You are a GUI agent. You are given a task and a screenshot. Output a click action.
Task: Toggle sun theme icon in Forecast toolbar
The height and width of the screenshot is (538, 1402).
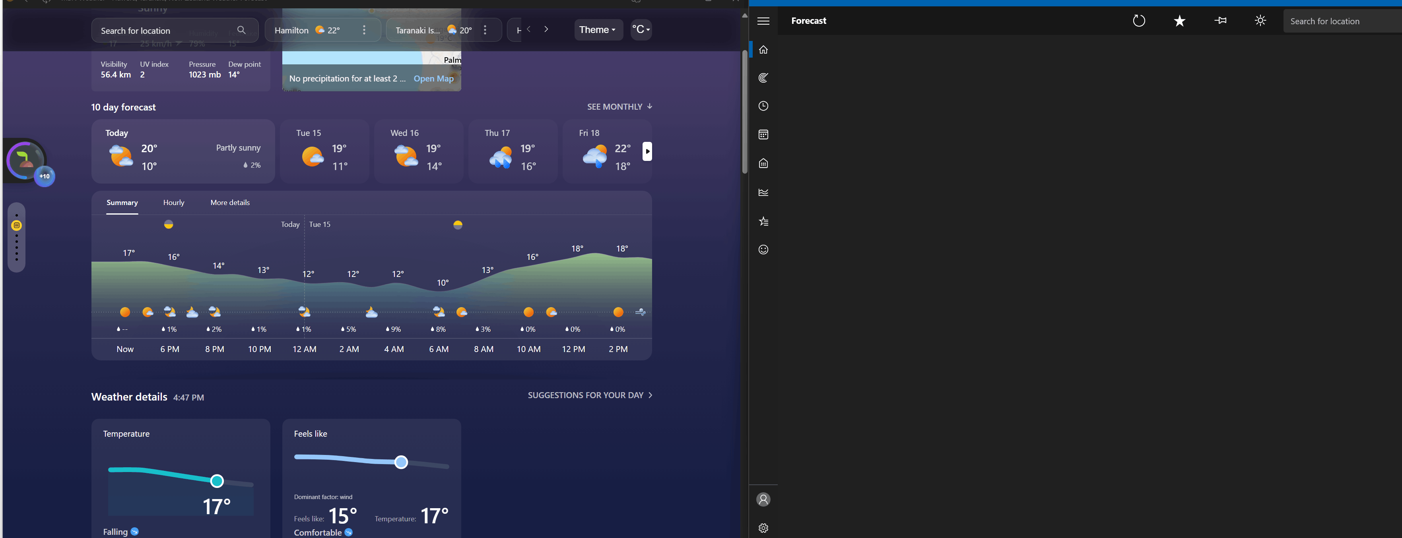pos(1260,21)
